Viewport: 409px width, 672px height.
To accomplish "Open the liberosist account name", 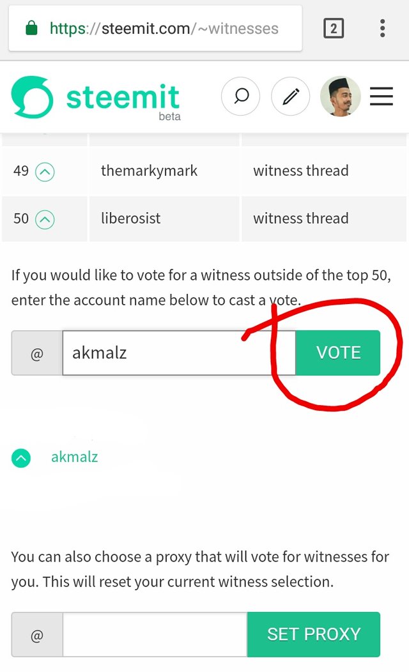I will pos(131,218).
